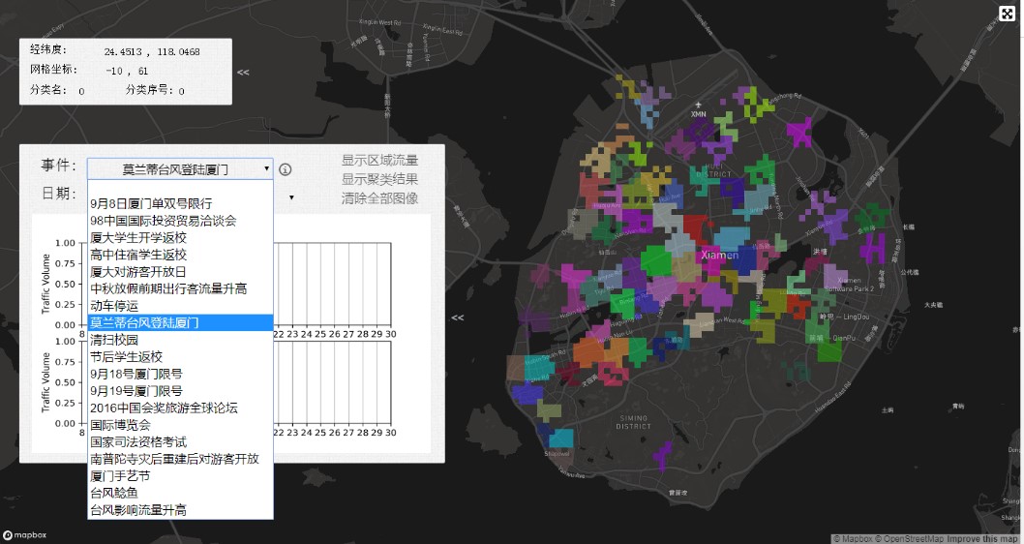Image resolution: width=1024 pixels, height=544 pixels.
Task: Pick 动车停运 from event list
Action: pos(114,306)
